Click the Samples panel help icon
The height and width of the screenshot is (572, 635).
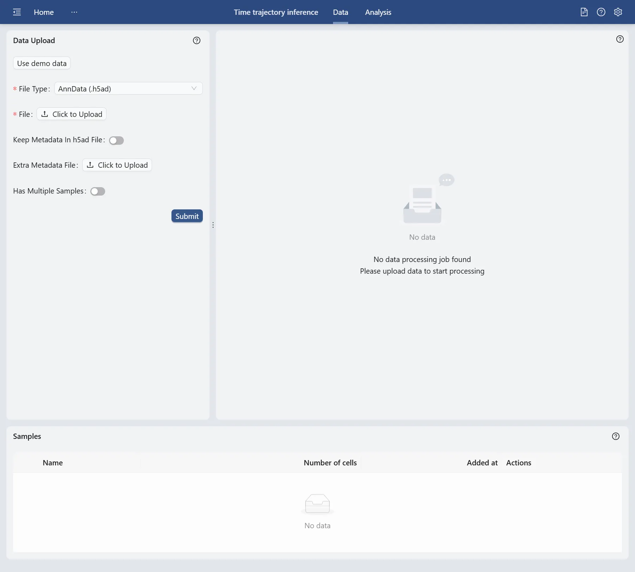(x=616, y=436)
